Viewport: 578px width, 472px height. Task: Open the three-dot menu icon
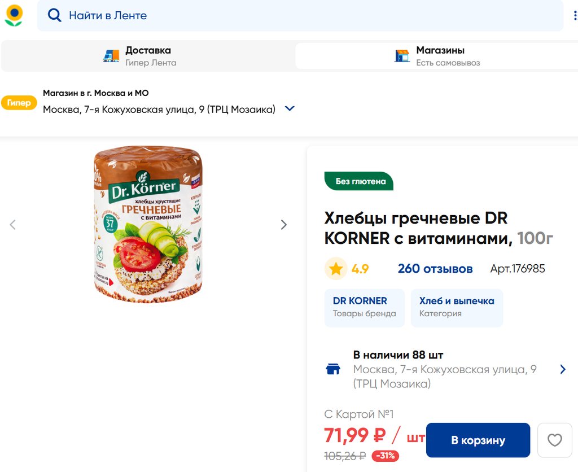click(575, 16)
